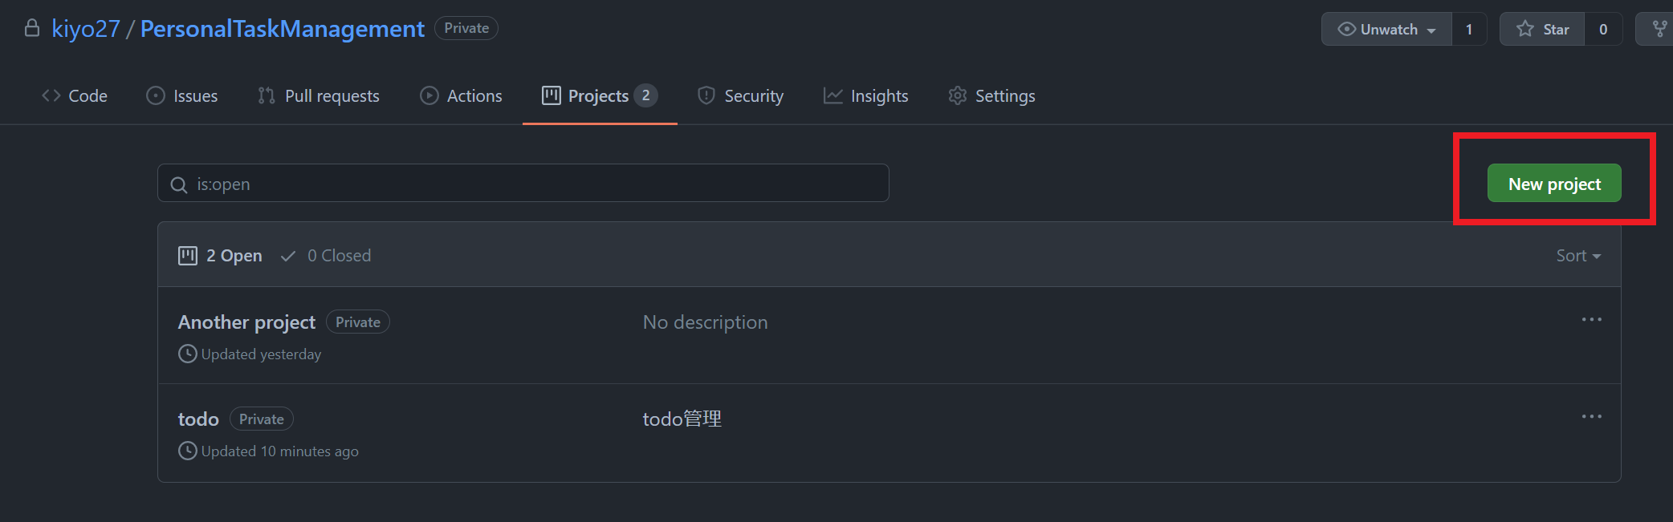Open the Another project link

246,322
